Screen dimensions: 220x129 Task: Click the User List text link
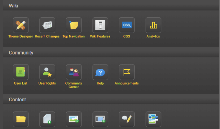coord(21,83)
